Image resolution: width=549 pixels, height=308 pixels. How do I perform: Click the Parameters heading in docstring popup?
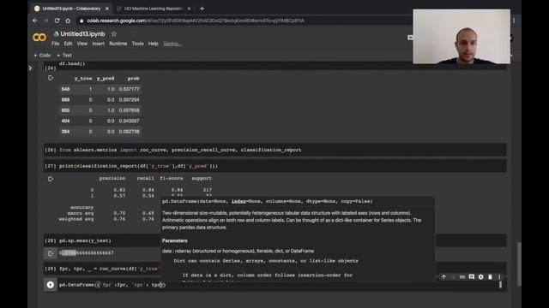(174, 240)
